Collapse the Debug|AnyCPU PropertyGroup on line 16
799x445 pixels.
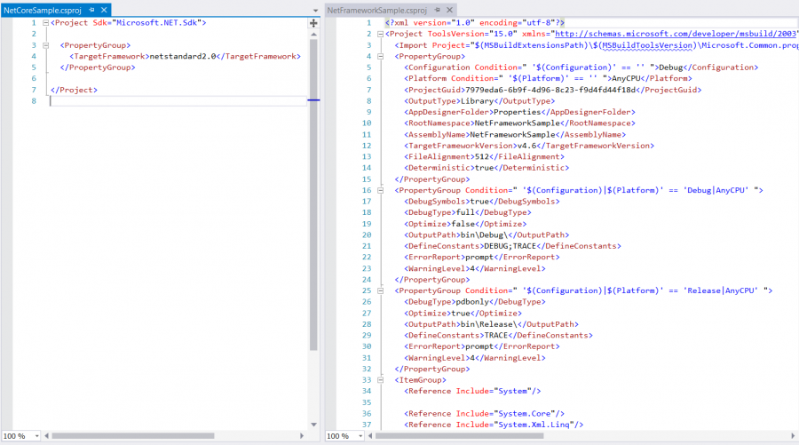point(381,190)
